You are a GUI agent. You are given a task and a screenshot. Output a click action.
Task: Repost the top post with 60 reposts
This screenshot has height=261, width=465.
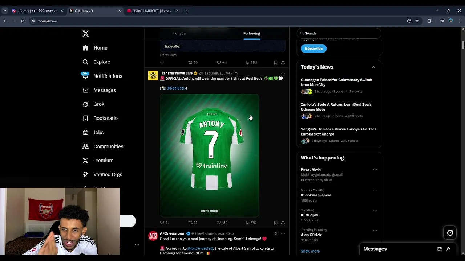[x=193, y=62]
